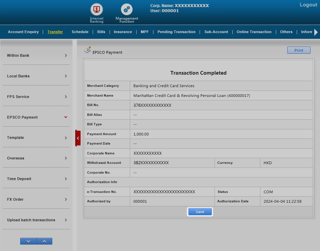Expand the Time Deposit section
This screenshot has height=251, width=320.
click(x=36, y=179)
